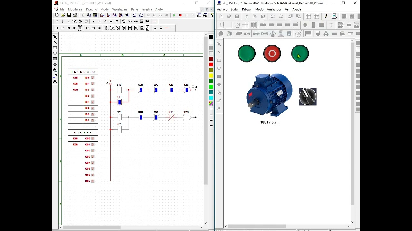Click the blue motor image in PC_SIMU
Image resolution: width=412 pixels, height=231 pixels.
(269, 95)
